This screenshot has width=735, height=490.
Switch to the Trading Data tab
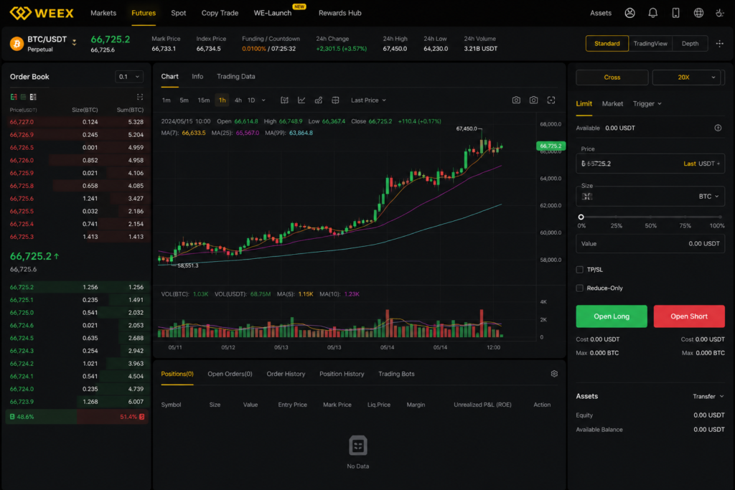(235, 76)
